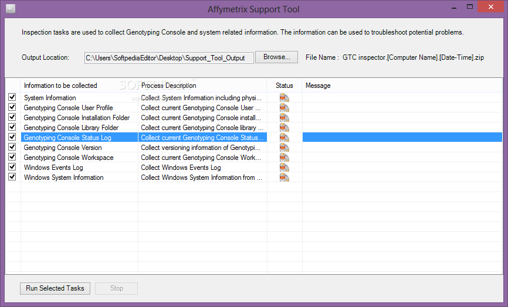Viewport: 508px width, 307px height.
Task: Click the Browse... button
Action: (276, 57)
